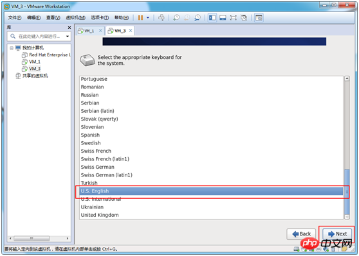Open the 选项卡(T) menu

(100, 17)
